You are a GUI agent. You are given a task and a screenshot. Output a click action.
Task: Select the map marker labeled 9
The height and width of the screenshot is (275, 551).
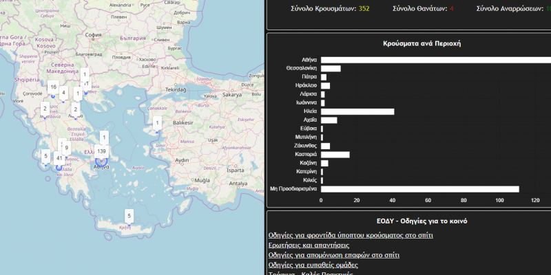(66, 148)
